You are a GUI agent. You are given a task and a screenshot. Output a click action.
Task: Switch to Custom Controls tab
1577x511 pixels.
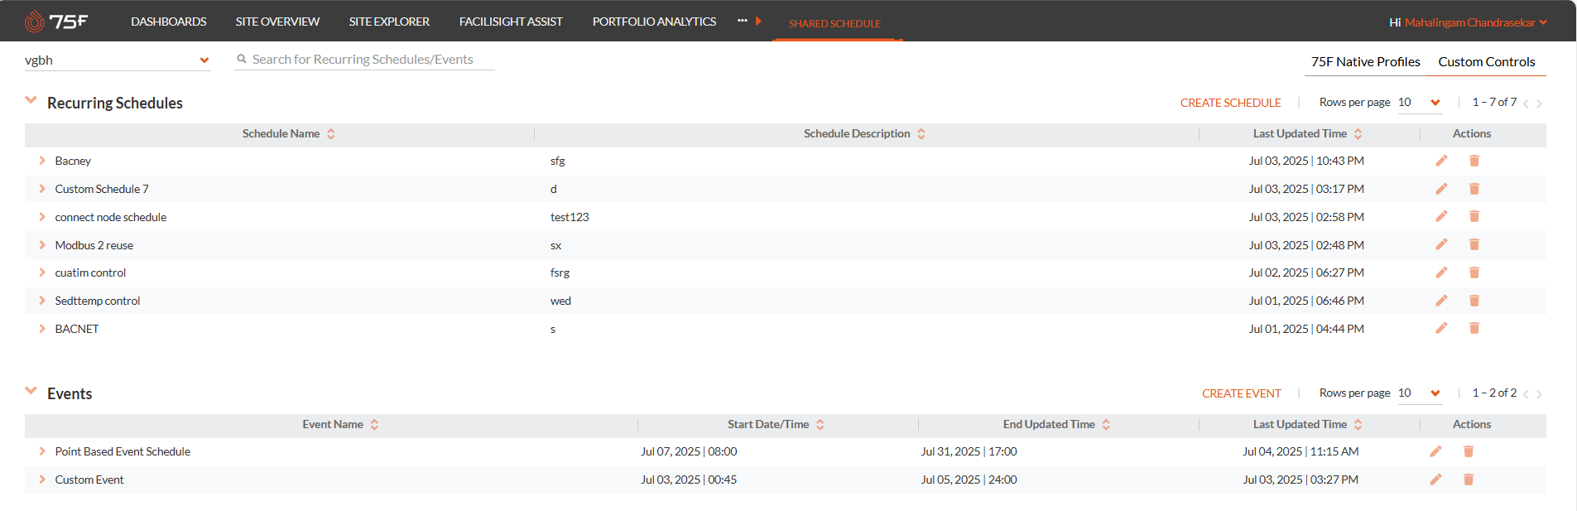(x=1486, y=61)
